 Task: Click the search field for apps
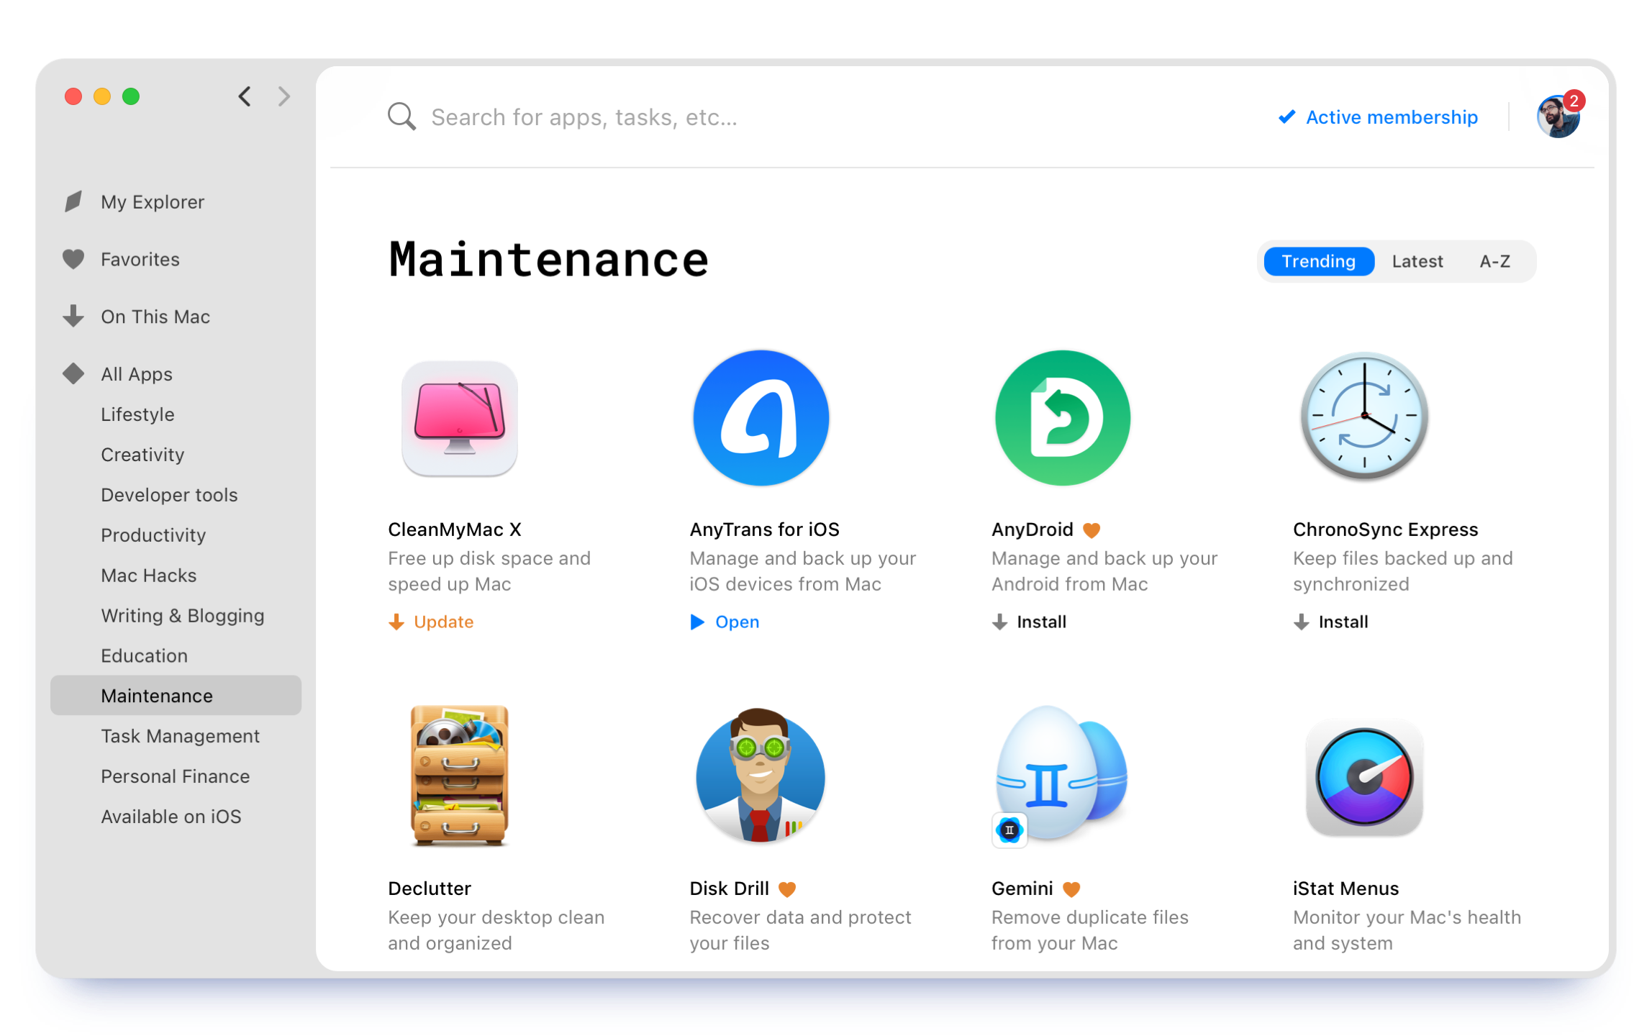coord(584,117)
